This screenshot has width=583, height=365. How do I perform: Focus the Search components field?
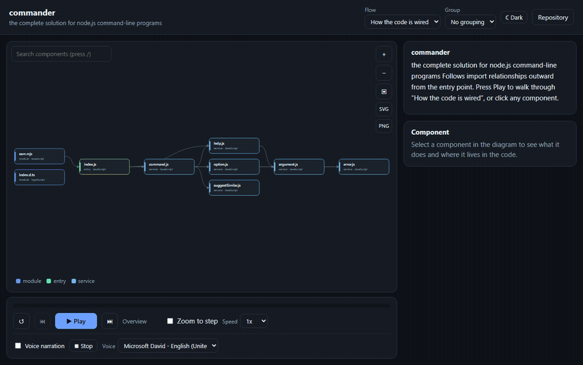(62, 54)
